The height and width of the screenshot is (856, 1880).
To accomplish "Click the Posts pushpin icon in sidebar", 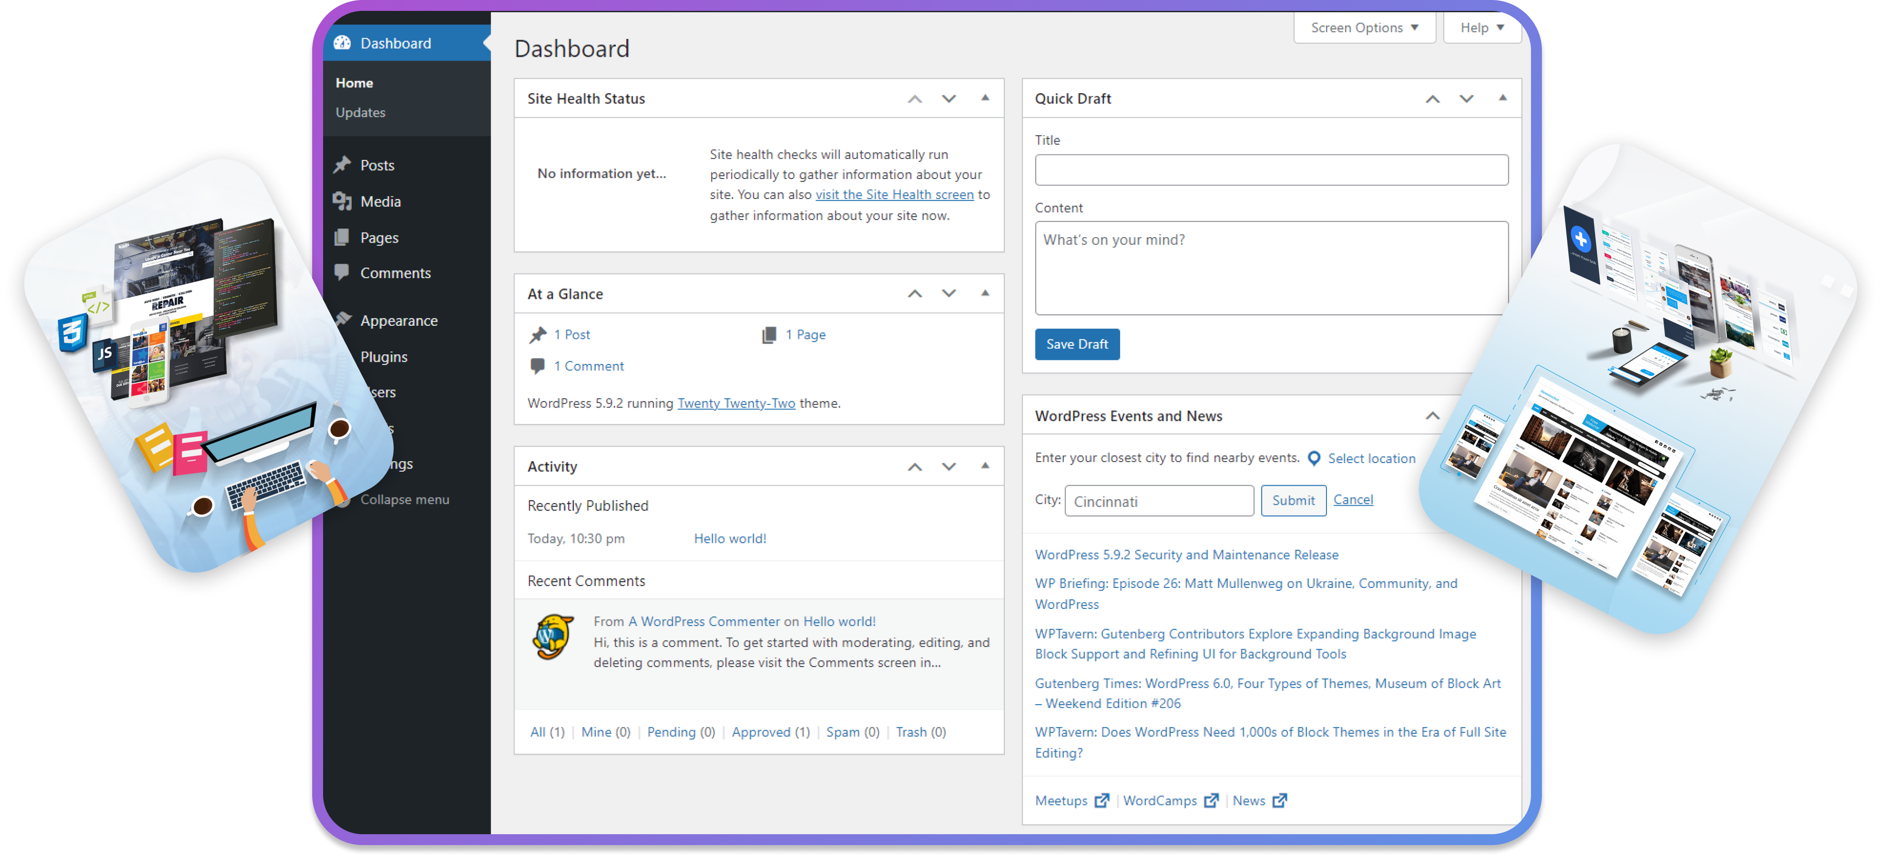I will [342, 165].
